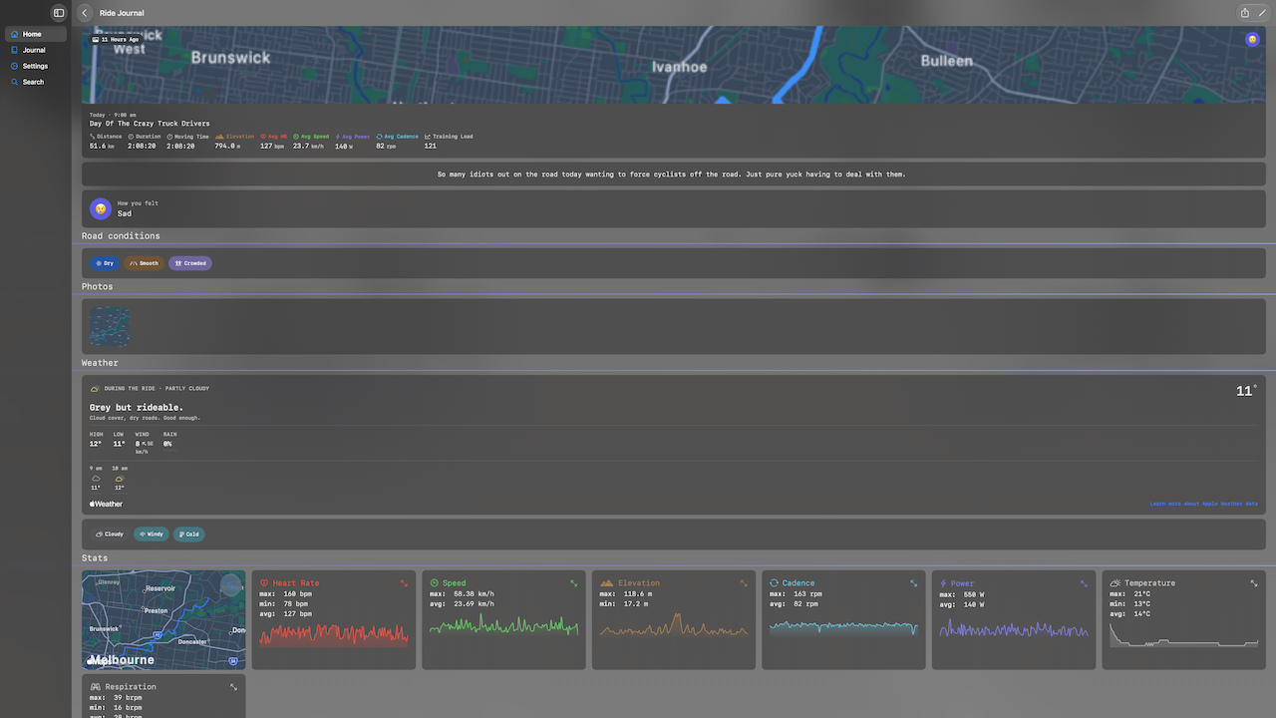1276x718 pixels.
Task: Open Journal in the sidebar
Action: coord(34,50)
